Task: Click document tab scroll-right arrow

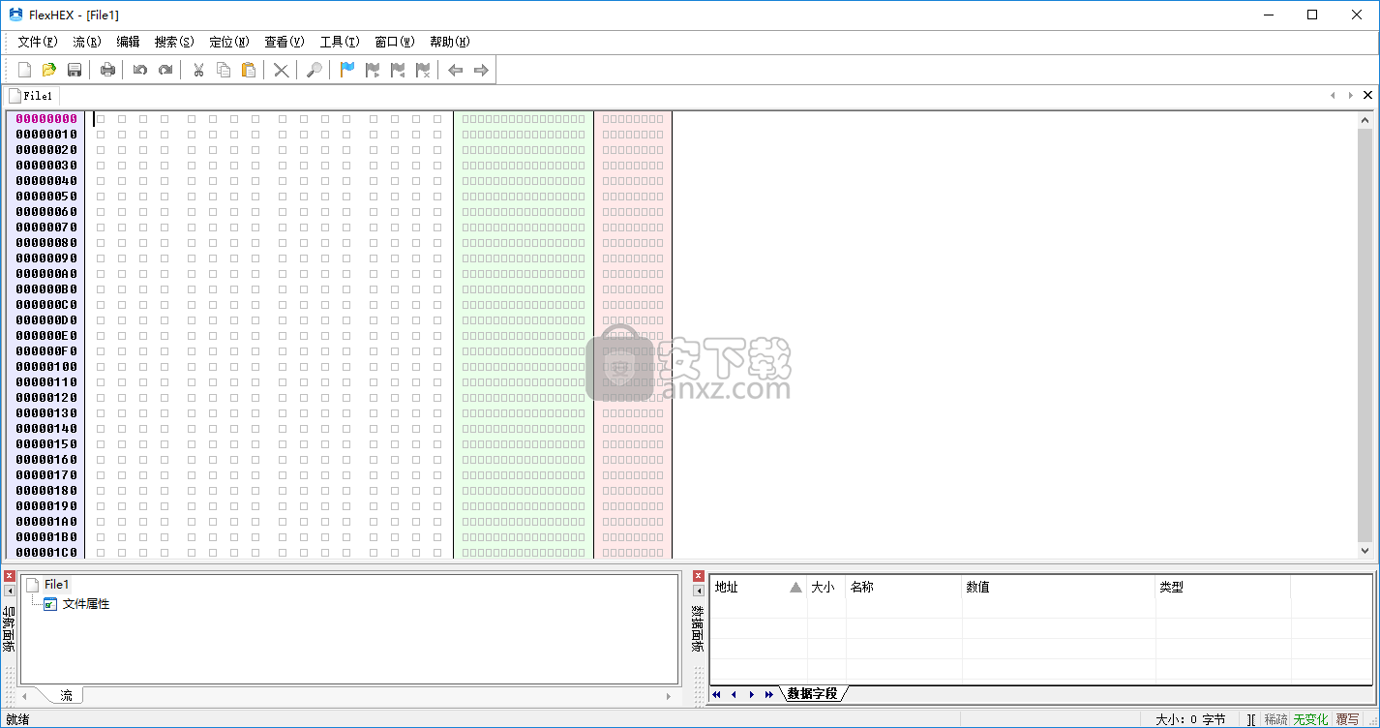Action: 1350,96
